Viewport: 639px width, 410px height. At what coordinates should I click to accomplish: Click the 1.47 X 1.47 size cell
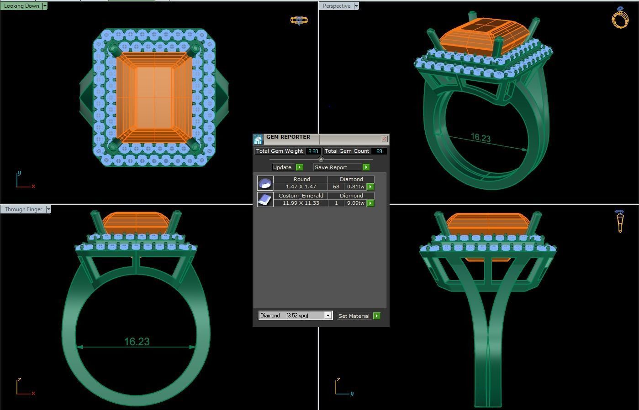click(x=301, y=187)
